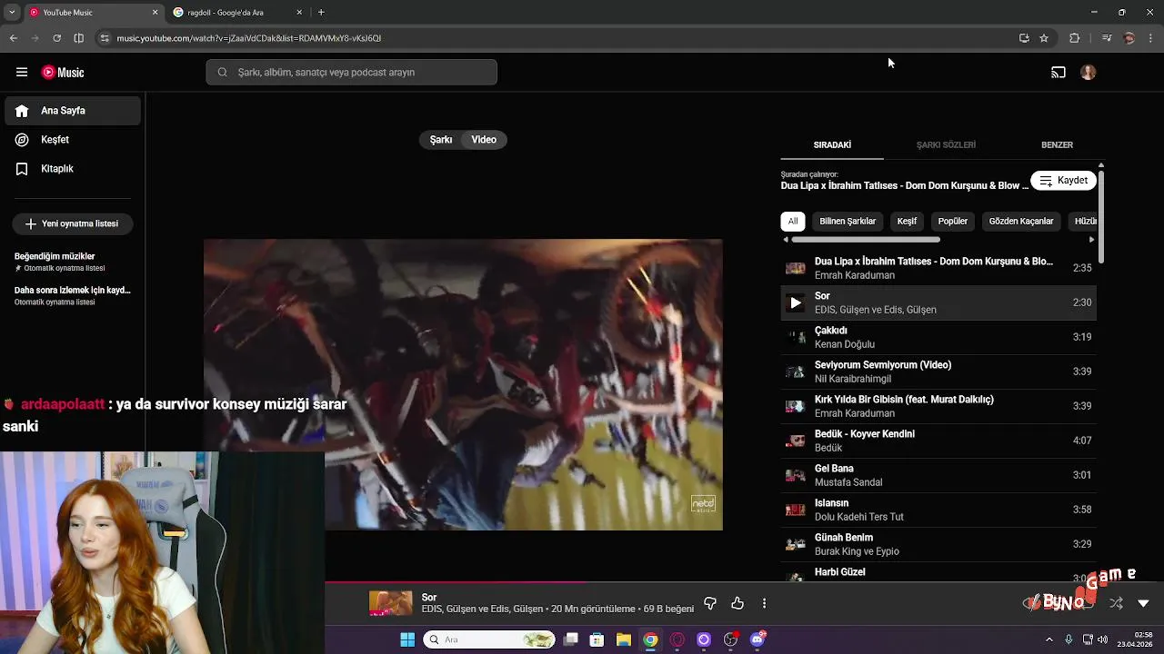Open Chrome's tab search dropdown
Image resolution: width=1164 pixels, height=654 pixels.
[11, 13]
